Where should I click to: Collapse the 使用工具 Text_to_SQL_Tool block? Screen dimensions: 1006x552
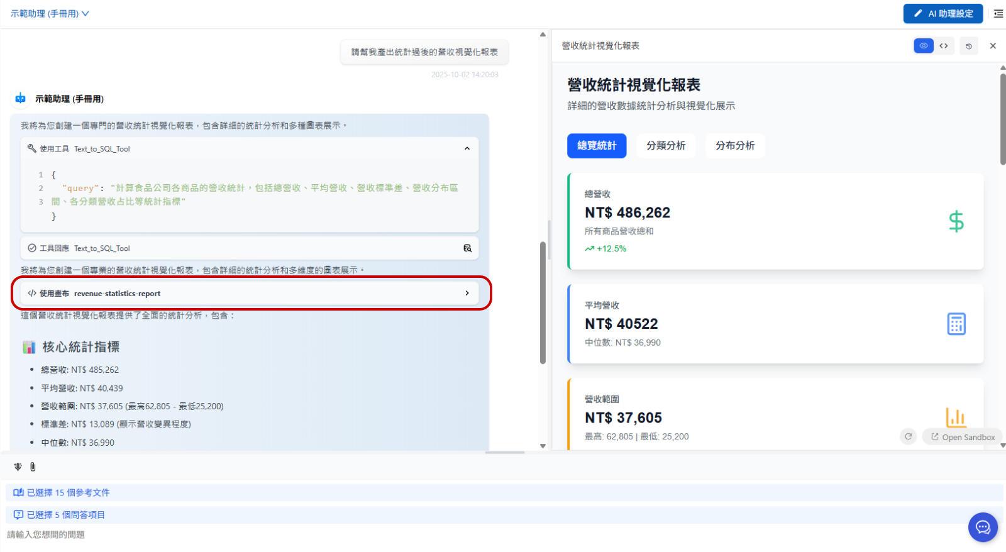(x=467, y=149)
